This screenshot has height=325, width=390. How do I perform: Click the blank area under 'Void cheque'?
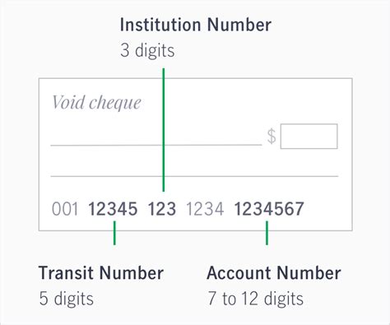click(x=107, y=128)
